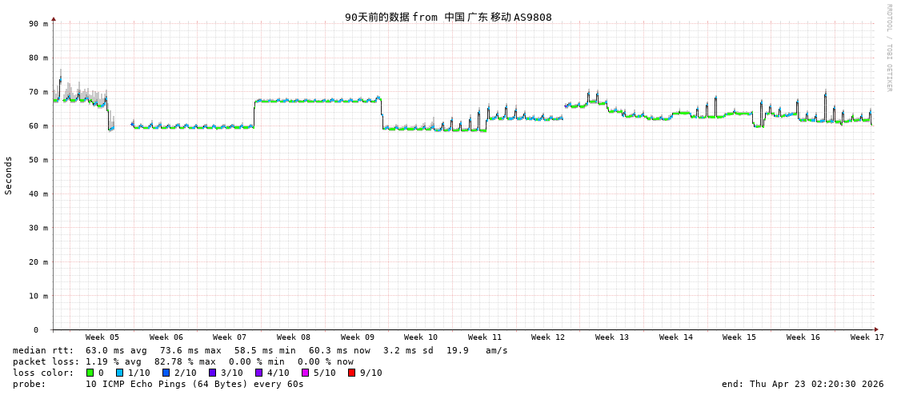Select the 4/10 loss color swatch
Image resolution: width=897 pixels, height=395 pixels.
(258, 373)
